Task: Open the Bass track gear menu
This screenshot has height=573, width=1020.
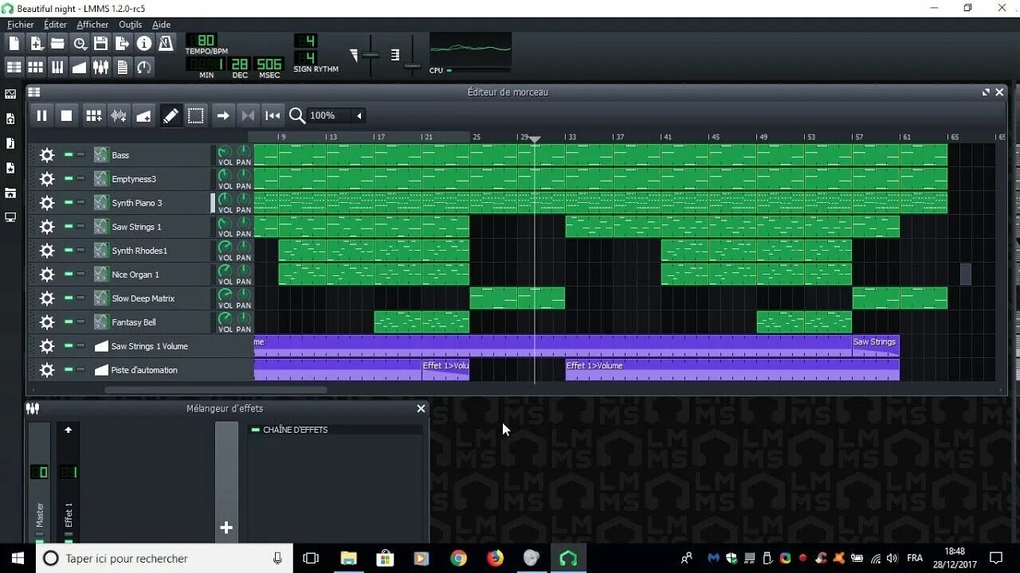Action: click(46, 155)
